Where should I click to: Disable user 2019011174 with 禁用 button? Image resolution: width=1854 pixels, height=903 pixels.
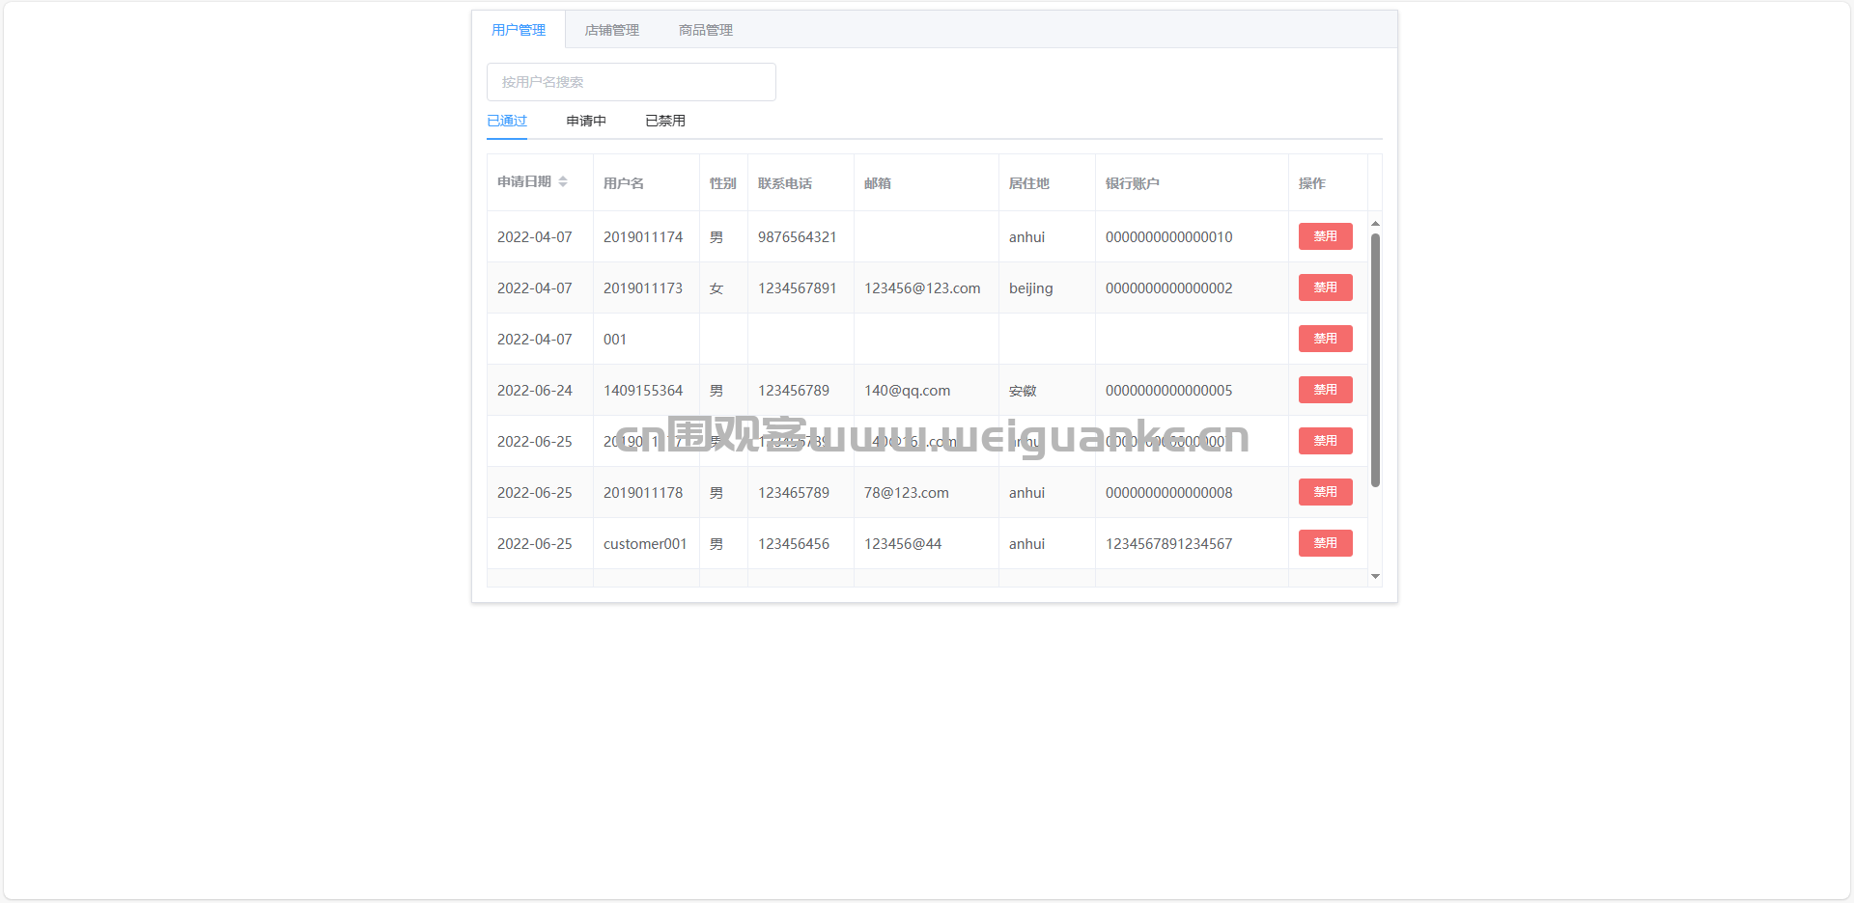point(1326,236)
